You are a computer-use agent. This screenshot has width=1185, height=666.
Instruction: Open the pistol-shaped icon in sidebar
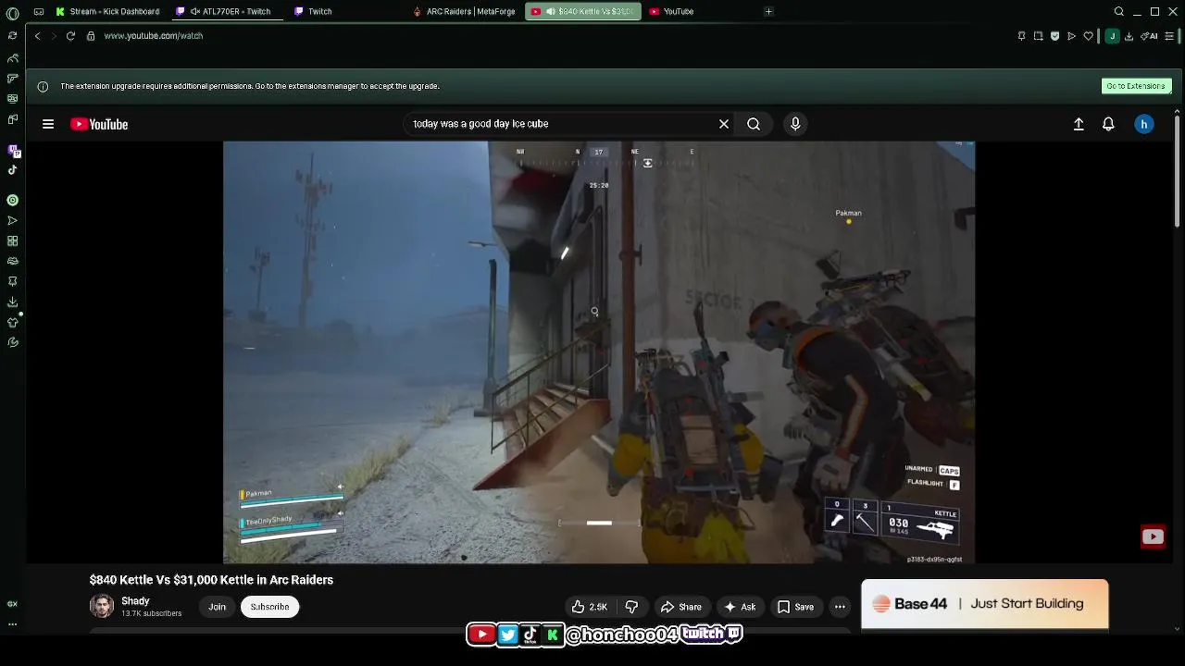(13, 79)
